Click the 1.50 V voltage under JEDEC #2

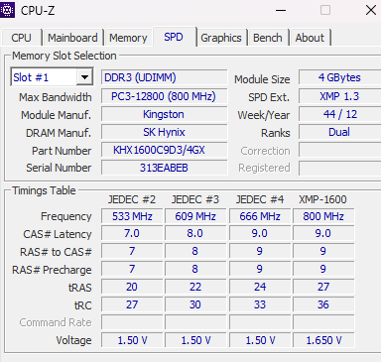(132, 340)
